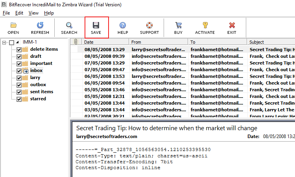Uncheck the inbox checkbox
This screenshot has height=177, width=295.
[x=19, y=71]
